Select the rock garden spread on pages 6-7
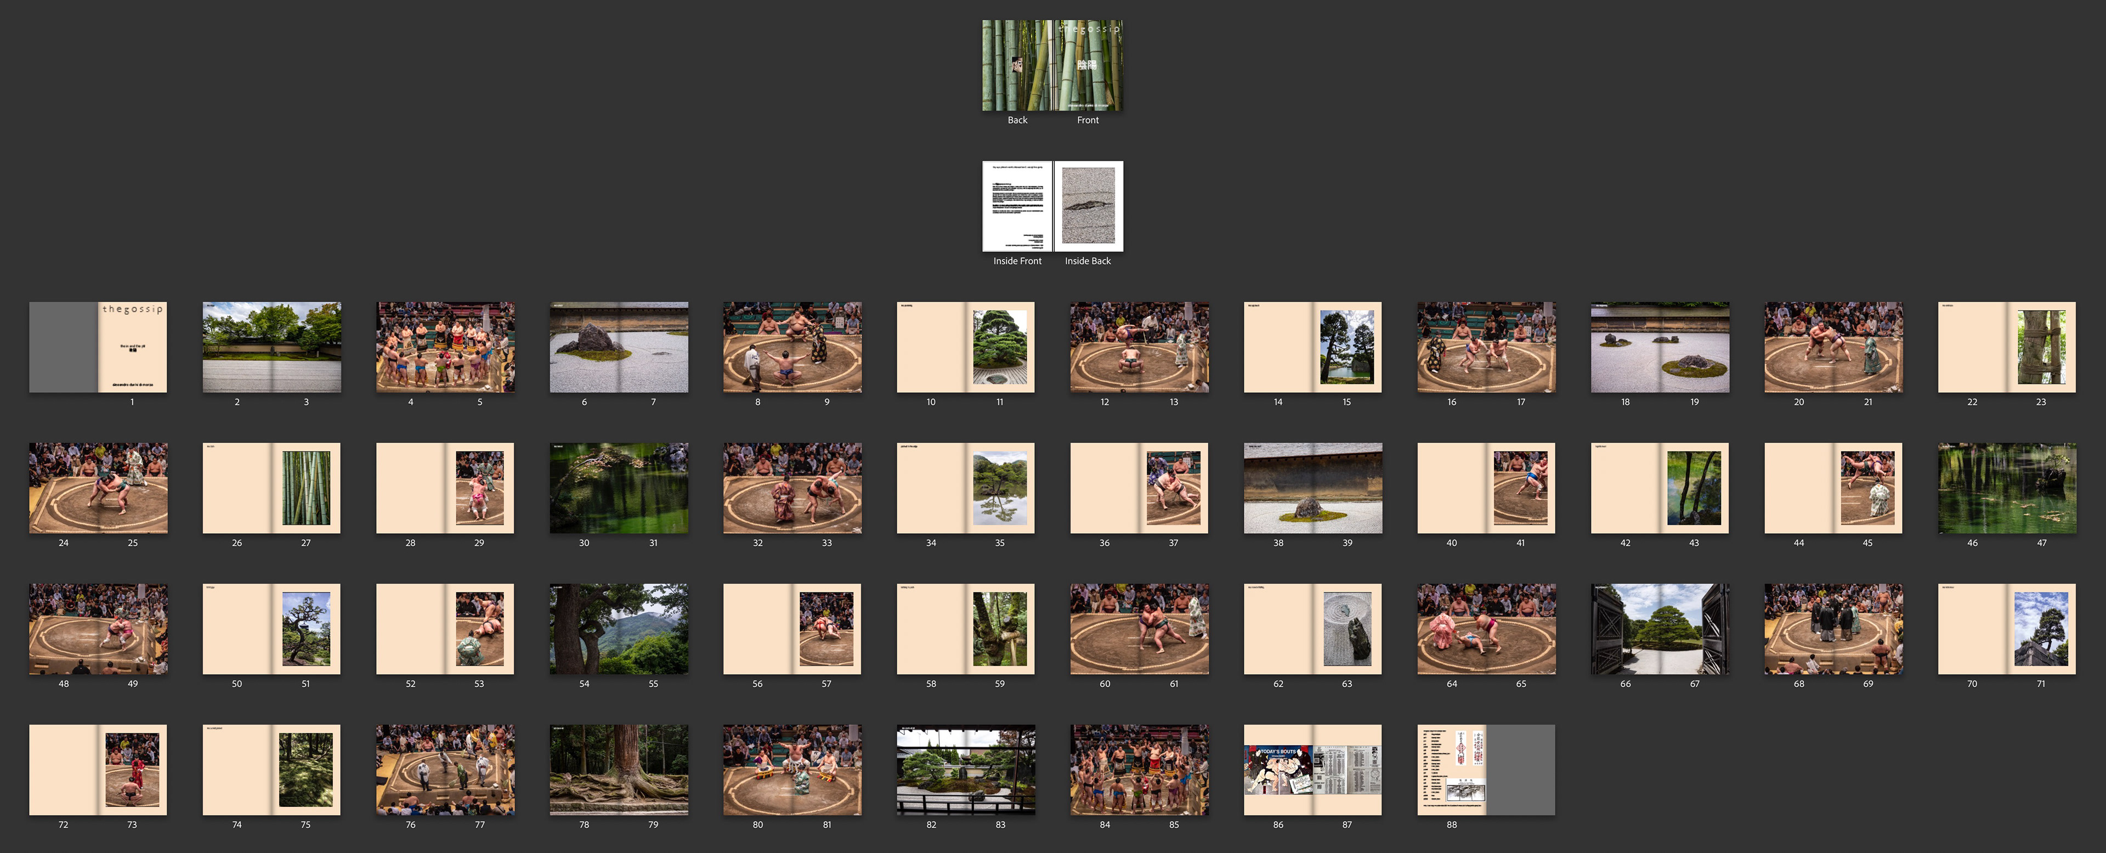This screenshot has width=2106, height=853. pyautogui.click(x=619, y=347)
